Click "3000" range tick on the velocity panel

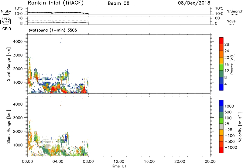18,118
